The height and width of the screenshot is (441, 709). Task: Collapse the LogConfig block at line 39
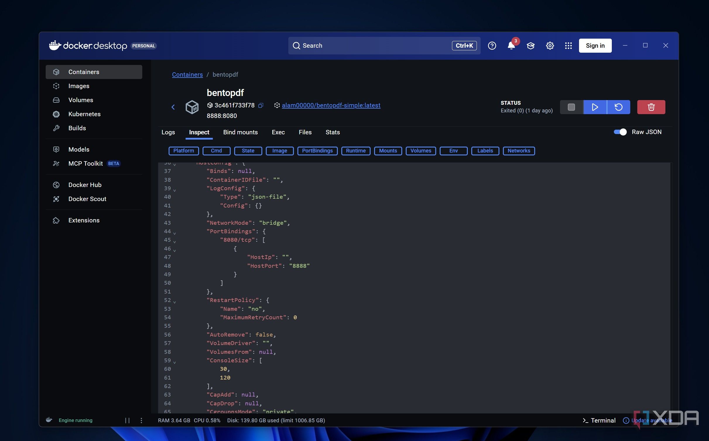(174, 190)
